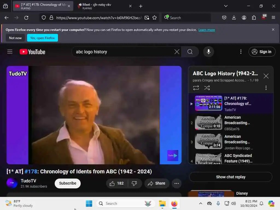Open File Explorer from the taskbar
Image resolution: width=280 pixels, height=210 pixels.
coord(162,203)
